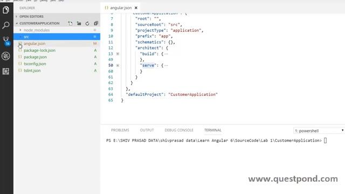Screen dimensions: 345x194
Task: Click the "schematics" key on line 11
Action: (x=149, y=42)
